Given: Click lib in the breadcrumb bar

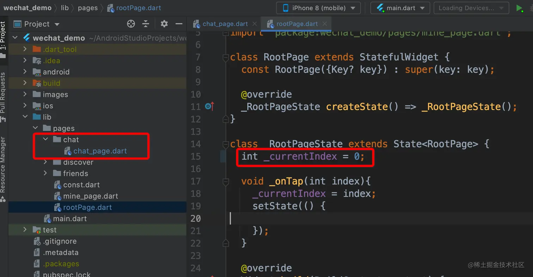Looking at the screenshot, I should 65,8.
